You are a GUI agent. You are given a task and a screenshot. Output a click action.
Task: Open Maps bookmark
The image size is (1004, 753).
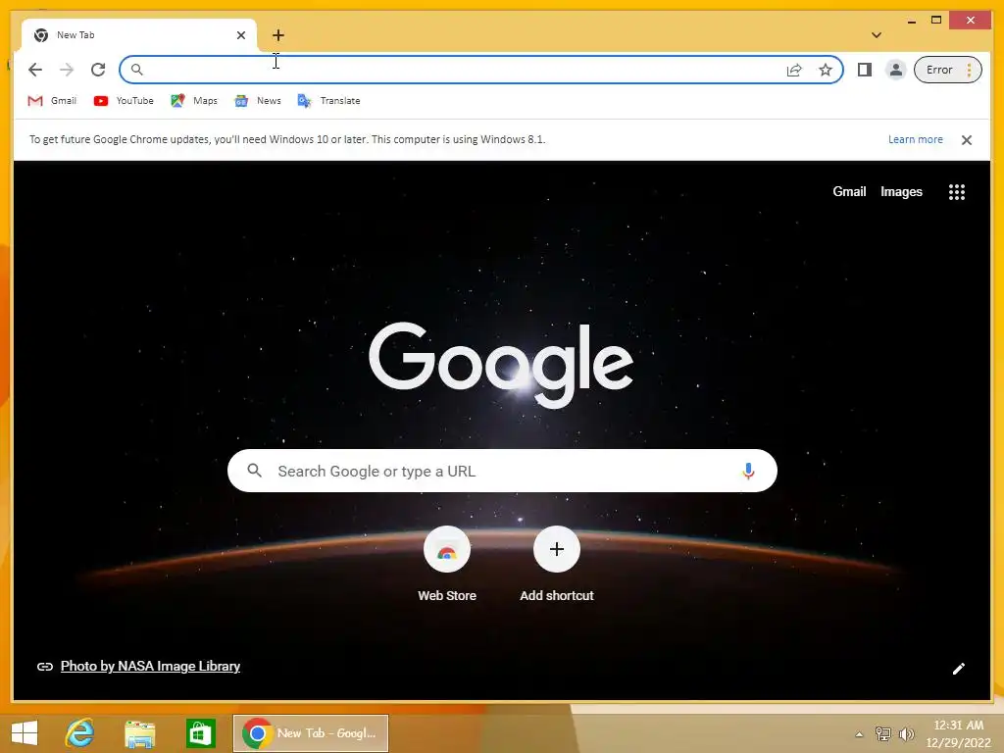click(x=194, y=101)
